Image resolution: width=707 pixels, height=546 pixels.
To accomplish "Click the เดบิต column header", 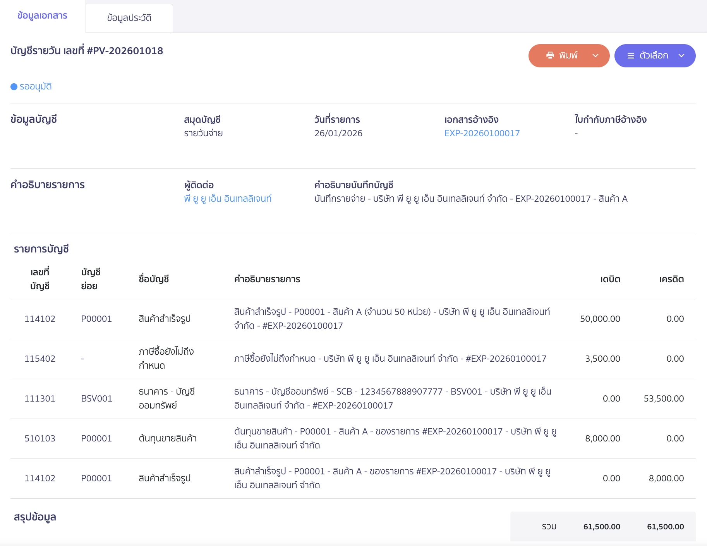I will click(x=610, y=279).
